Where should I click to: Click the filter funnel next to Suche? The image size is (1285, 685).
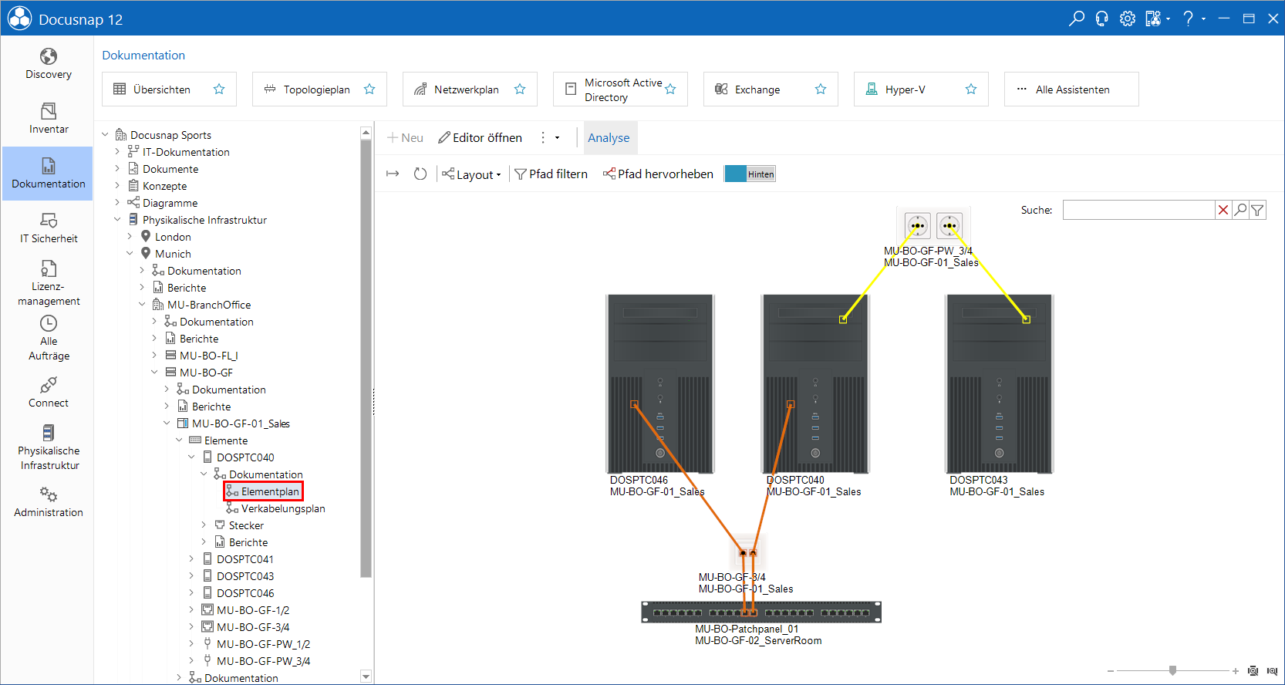[x=1257, y=210]
